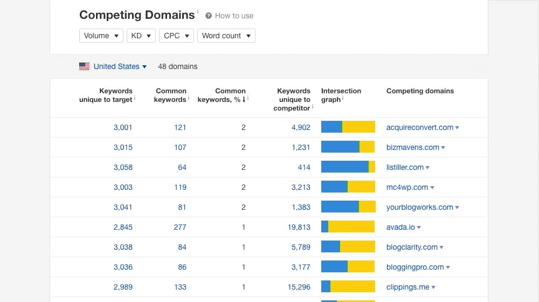Open the Word count filter dropdown
Viewport: 539px width, 302px height.
[226, 36]
